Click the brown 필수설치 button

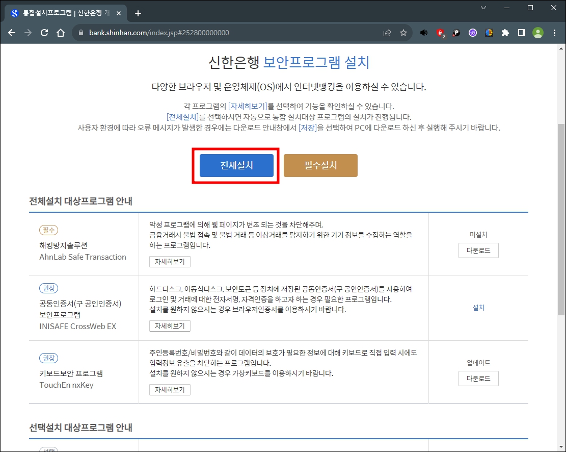point(320,166)
